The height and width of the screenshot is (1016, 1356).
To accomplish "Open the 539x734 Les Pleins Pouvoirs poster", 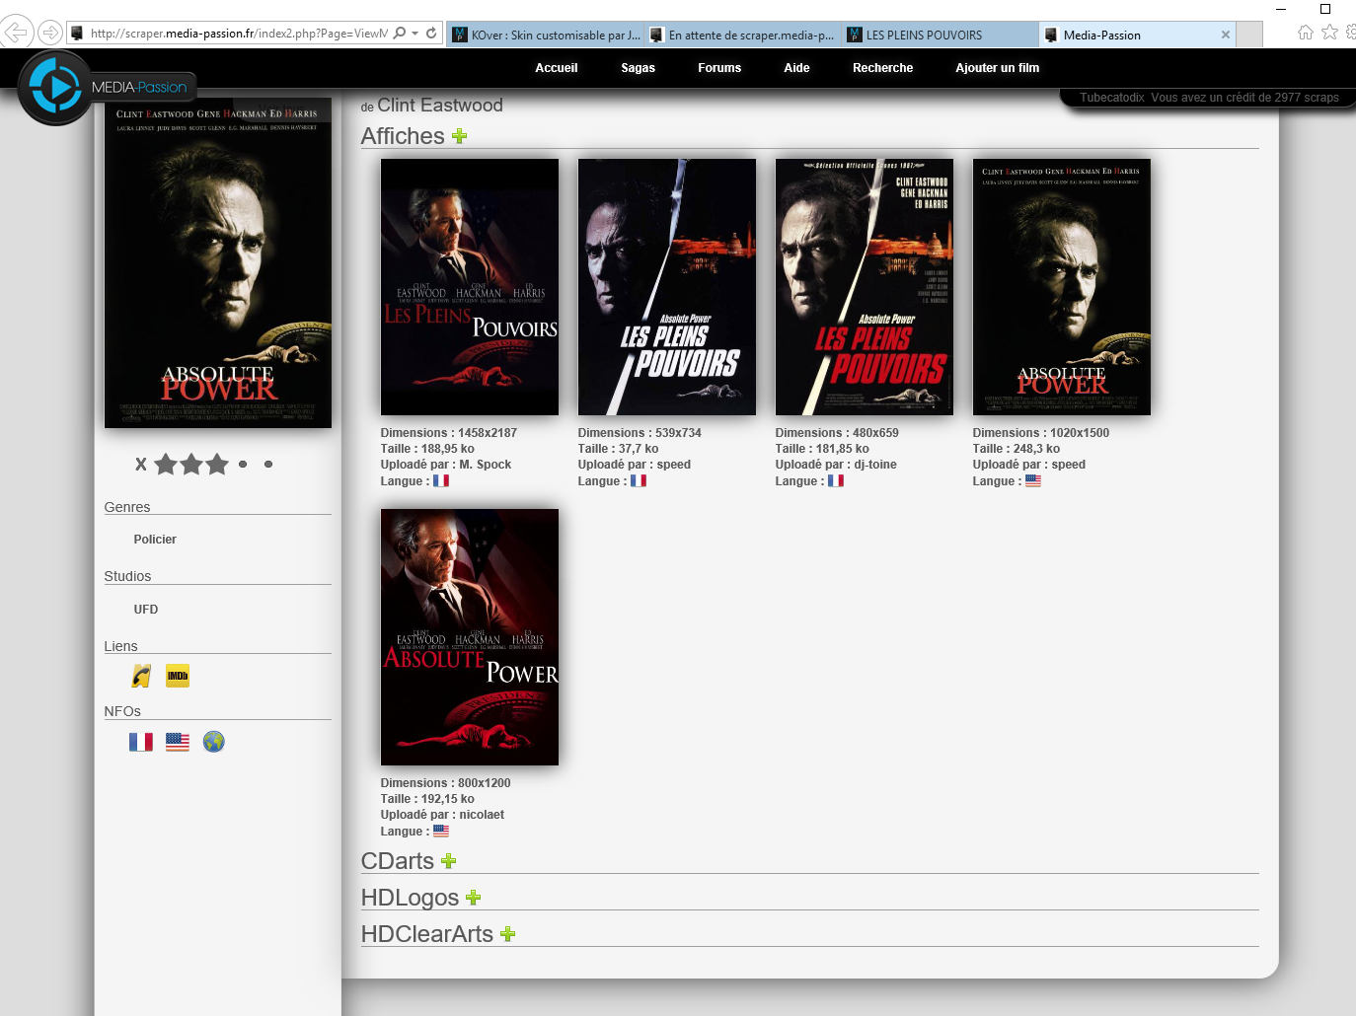I will point(667,287).
